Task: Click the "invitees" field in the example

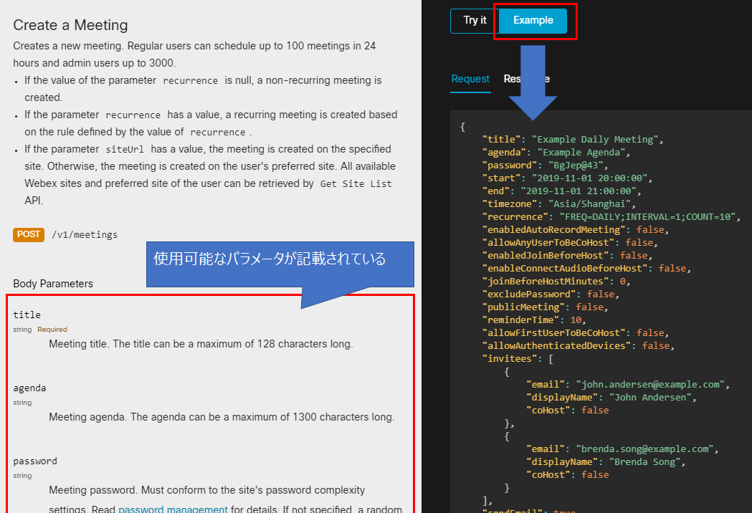Action: point(510,358)
